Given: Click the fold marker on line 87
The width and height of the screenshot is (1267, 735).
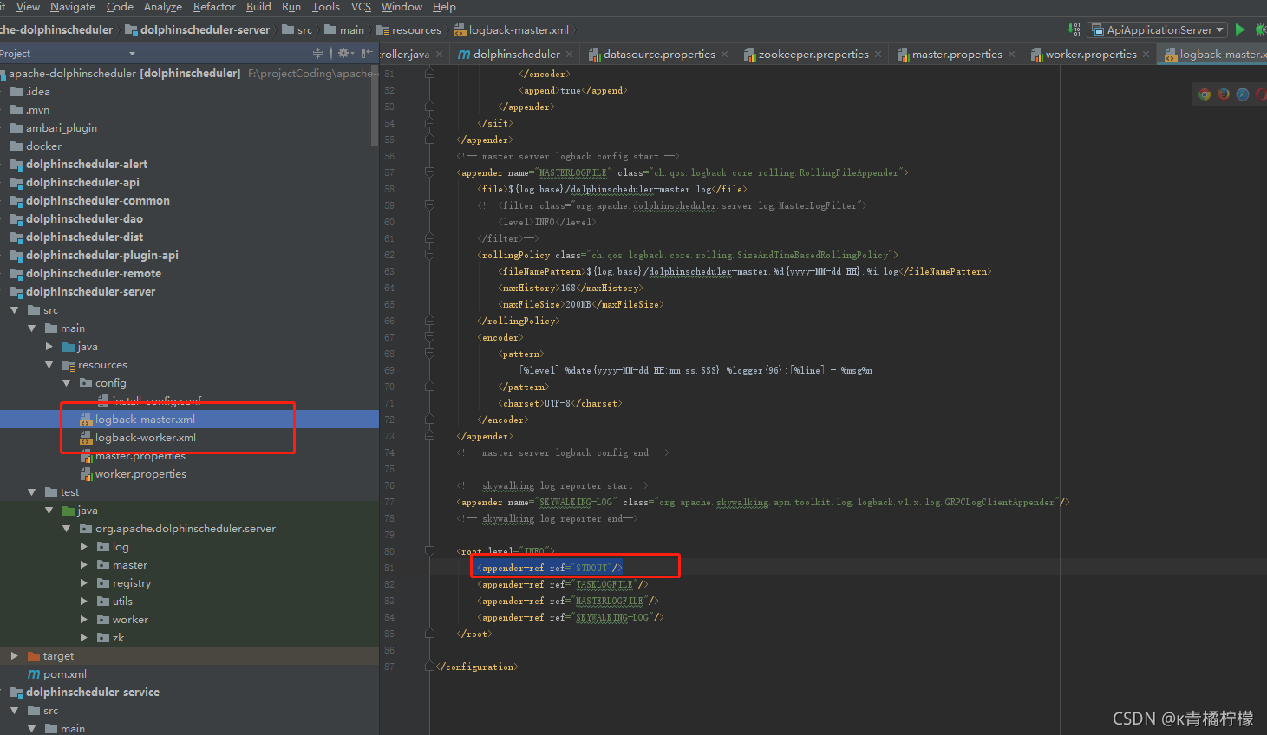Looking at the screenshot, I should coord(429,667).
